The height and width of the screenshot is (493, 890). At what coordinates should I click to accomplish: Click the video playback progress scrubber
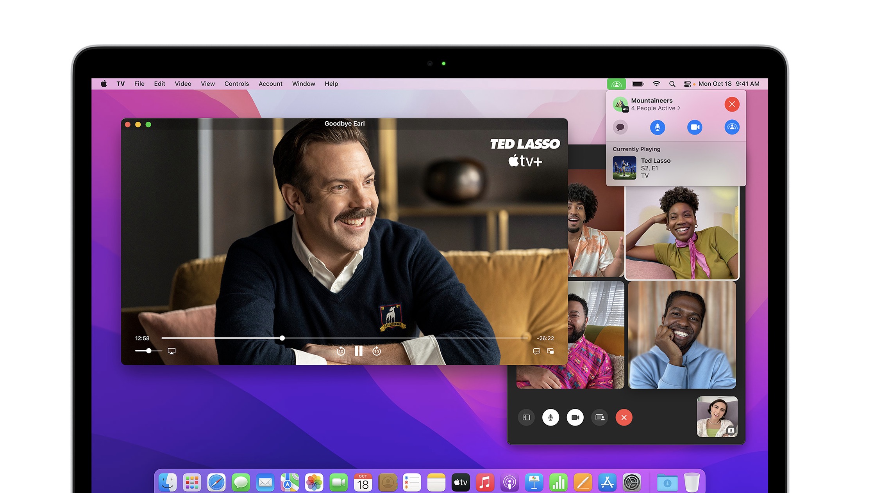click(x=282, y=338)
